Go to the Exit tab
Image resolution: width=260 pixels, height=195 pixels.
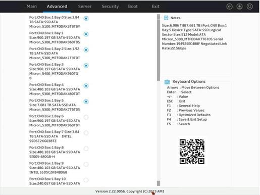click(x=155, y=7)
